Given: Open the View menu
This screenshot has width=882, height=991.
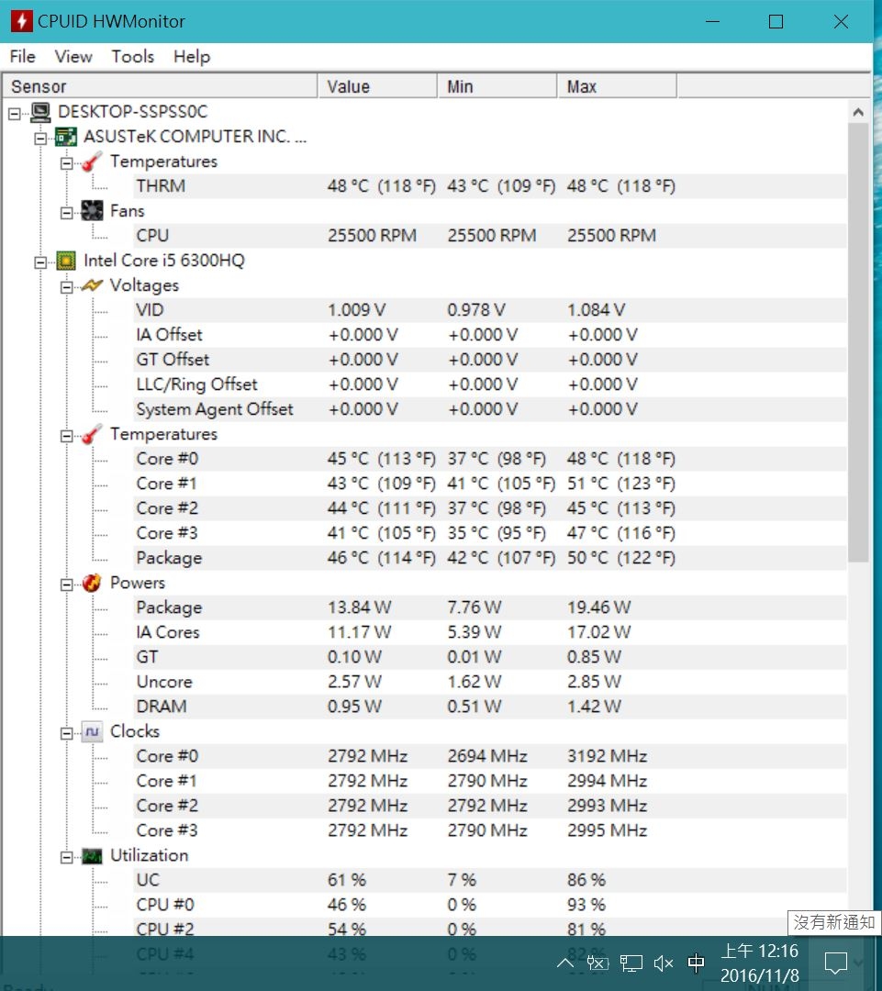Looking at the screenshot, I should 73,57.
